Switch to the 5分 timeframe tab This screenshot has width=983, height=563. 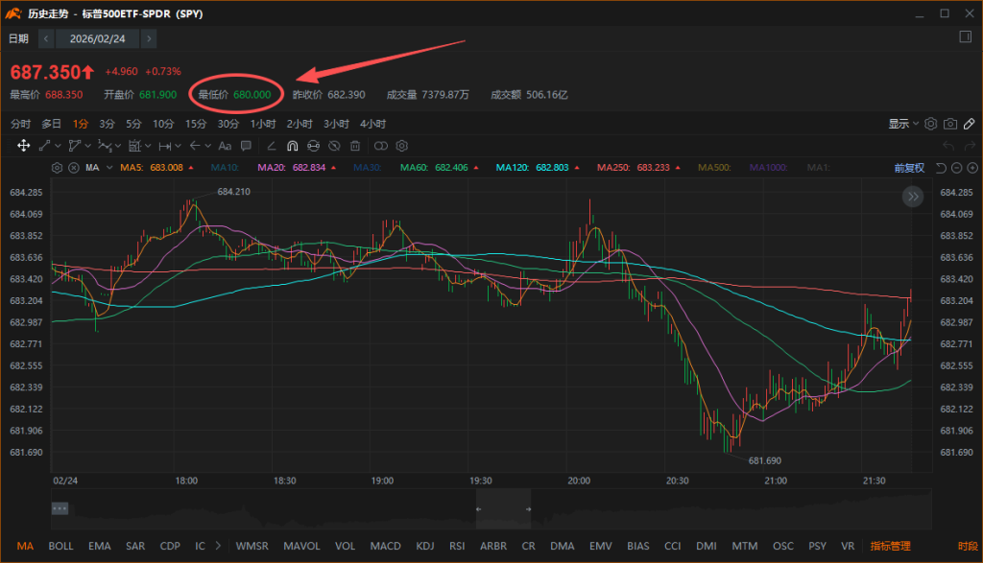tap(133, 124)
